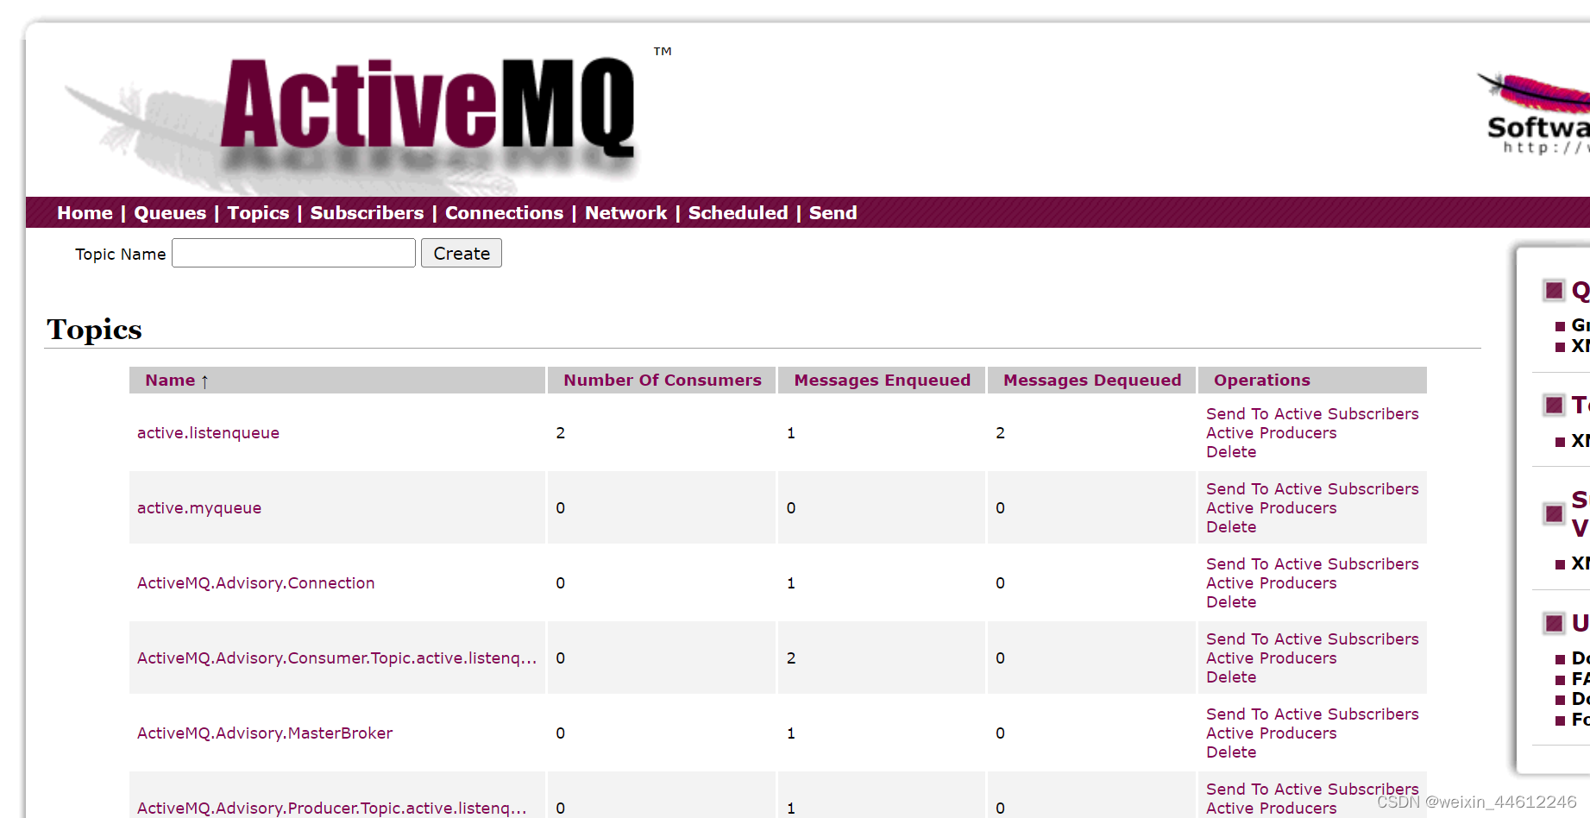Image resolution: width=1590 pixels, height=818 pixels.
Task: Sort by Number Of Consumers column
Action: (x=663, y=380)
